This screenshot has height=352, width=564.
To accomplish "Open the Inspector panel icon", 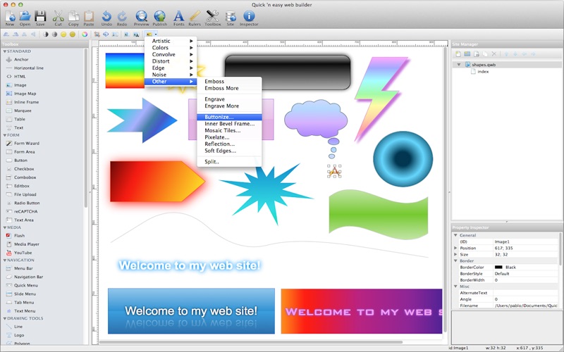I will pos(249,15).
